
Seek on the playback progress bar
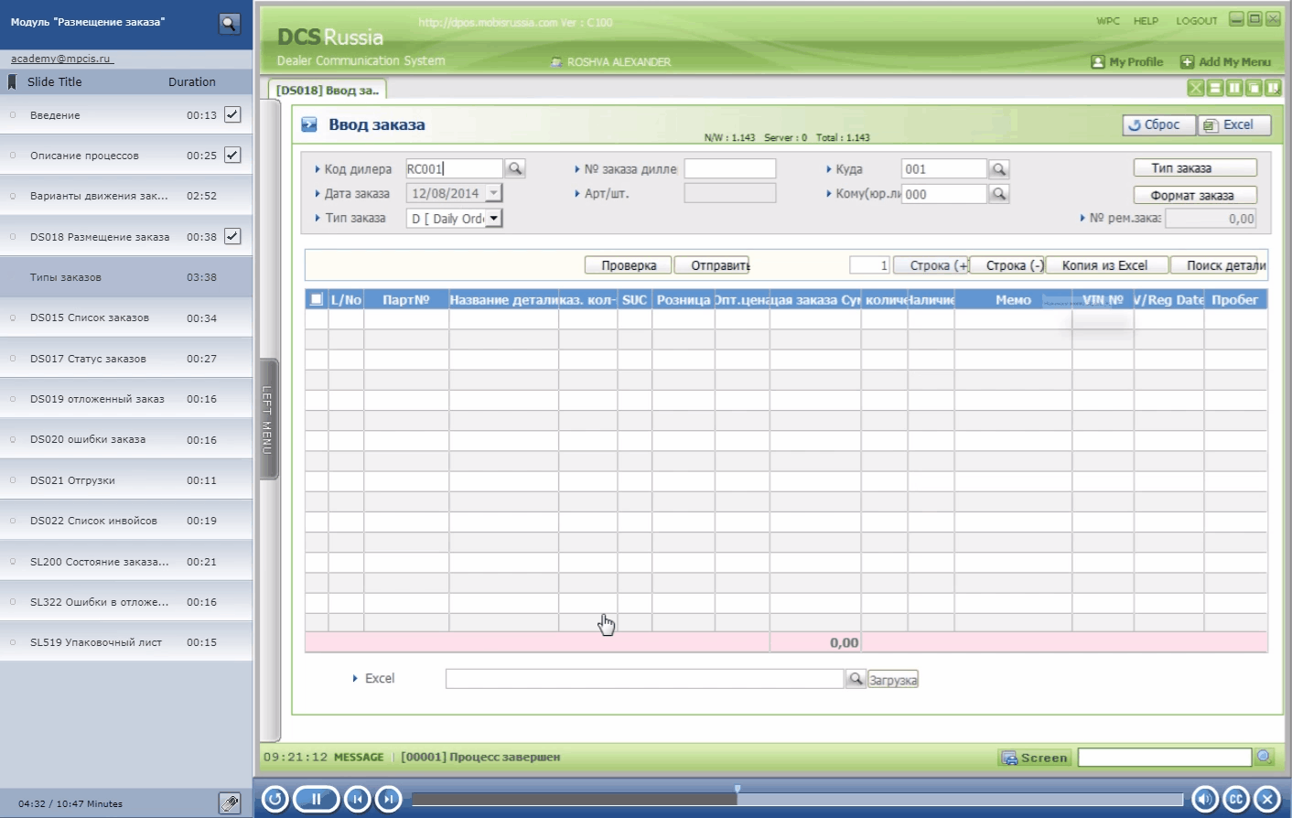797,799
